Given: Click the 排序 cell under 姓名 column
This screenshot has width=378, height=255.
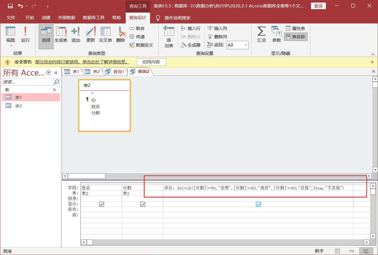Looking at the screenshot, I should coord(101,199).
